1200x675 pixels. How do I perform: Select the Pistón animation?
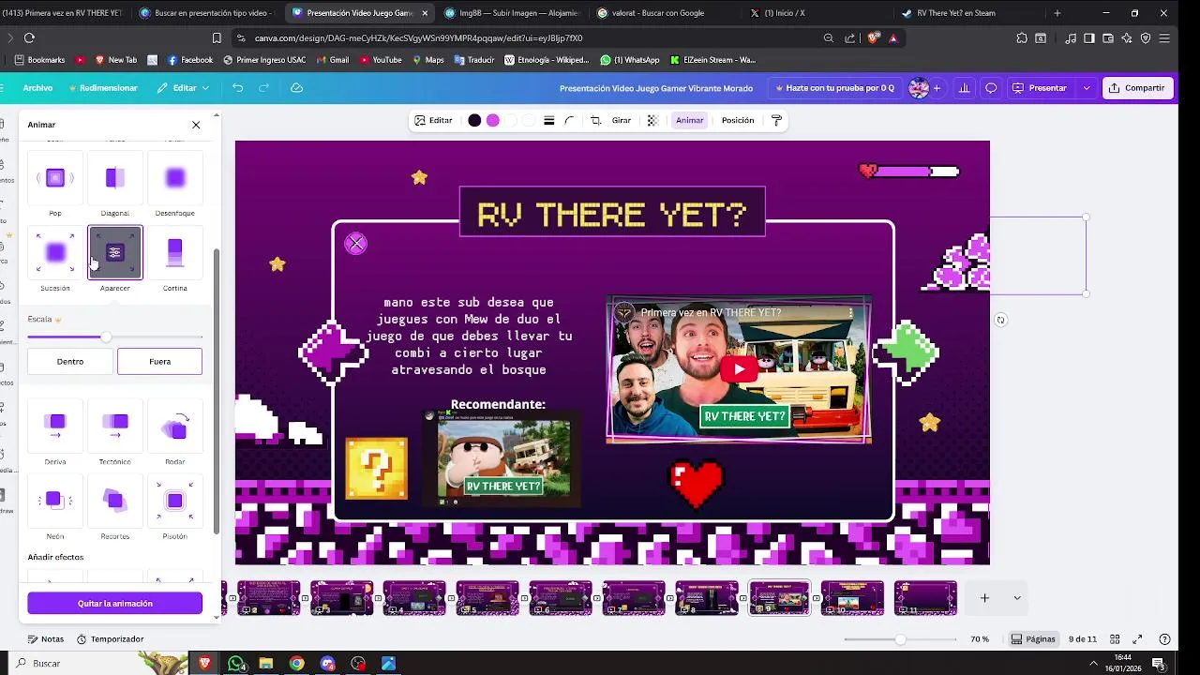pyautogui.click(x=175, y=501)
